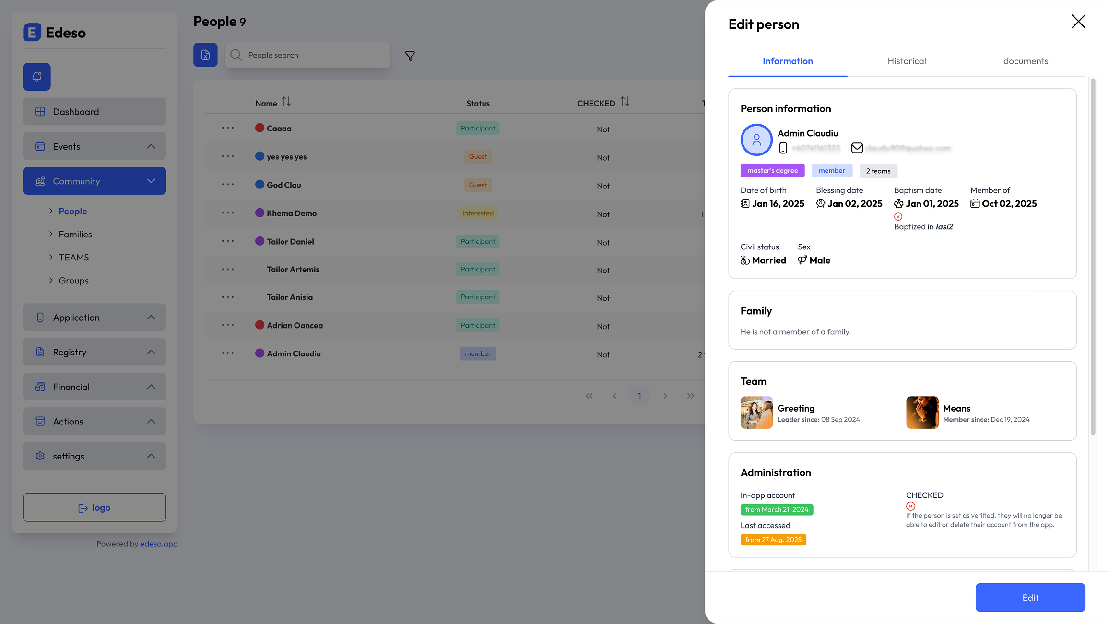Close the Edit person panel

click(x=1078, y=22)
